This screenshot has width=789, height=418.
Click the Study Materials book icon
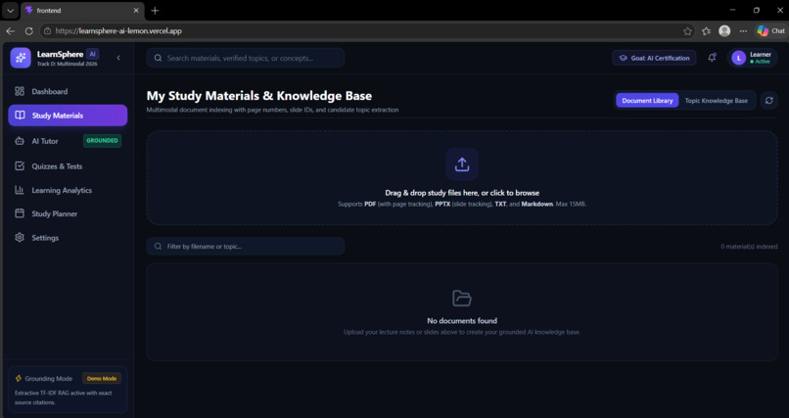tap(20, 116)
